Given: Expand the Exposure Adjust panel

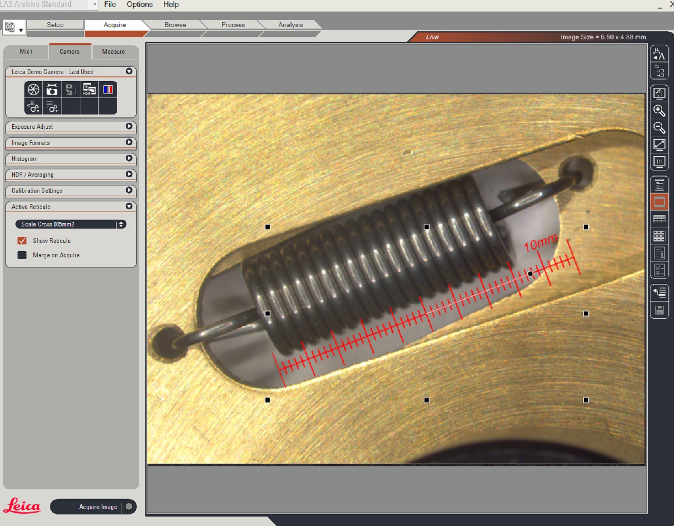Looking at the screenshot, I should tap(129, 126).
